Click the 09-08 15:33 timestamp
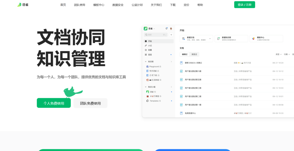This screenshot has height=151, width=294. click(278, 113)
